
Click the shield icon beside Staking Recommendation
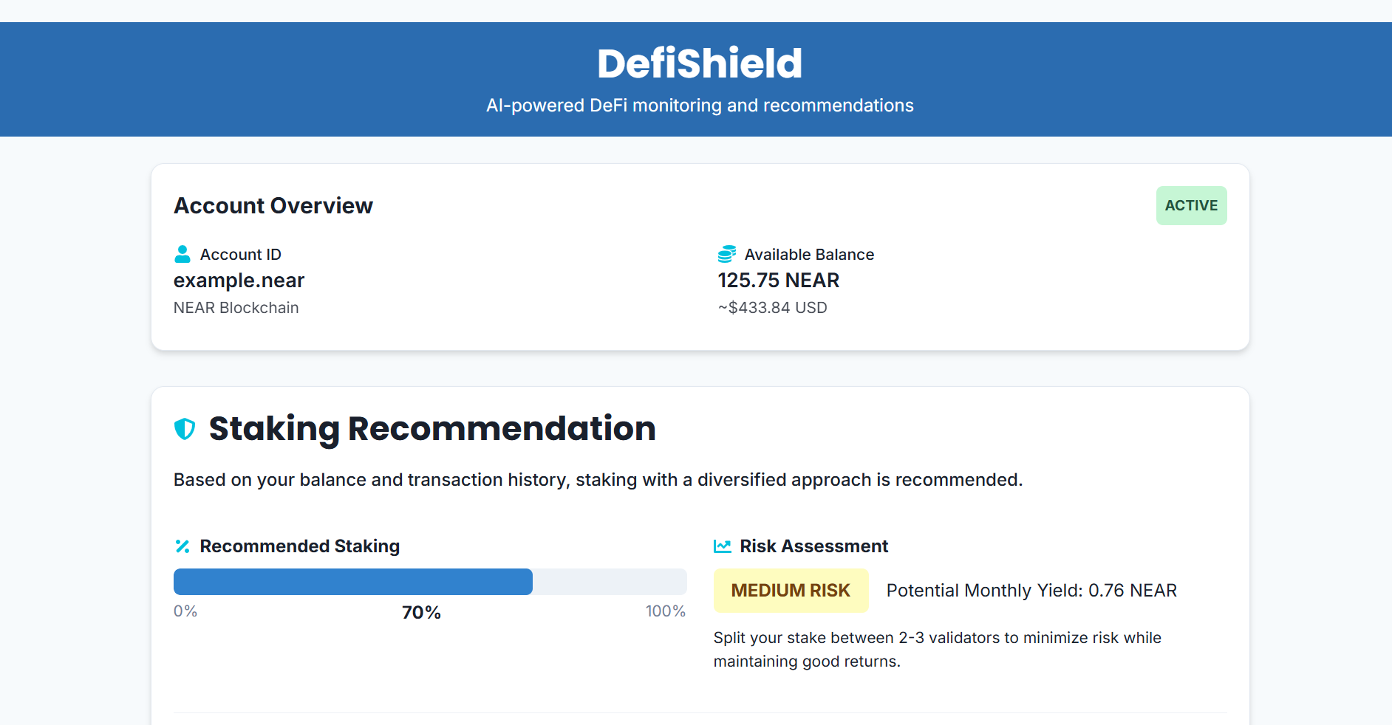(185, 428)
